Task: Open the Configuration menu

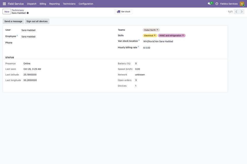Action: (x=86, y=4)
